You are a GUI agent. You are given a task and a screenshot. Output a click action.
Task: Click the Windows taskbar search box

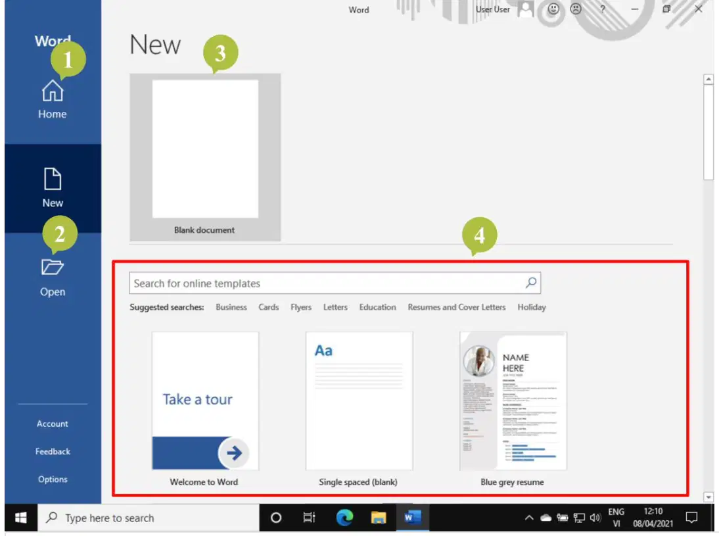coord(148,518)
